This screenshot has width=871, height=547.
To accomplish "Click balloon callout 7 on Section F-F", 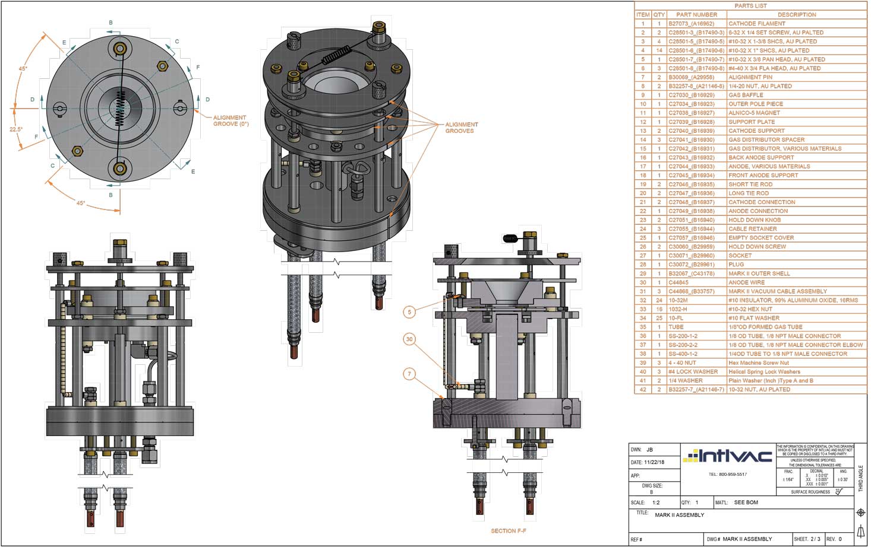I will tap(409, 374).
